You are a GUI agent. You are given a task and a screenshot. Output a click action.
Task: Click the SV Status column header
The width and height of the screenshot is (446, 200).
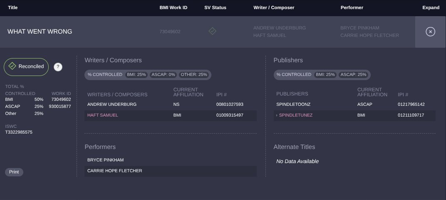point(216,7)
